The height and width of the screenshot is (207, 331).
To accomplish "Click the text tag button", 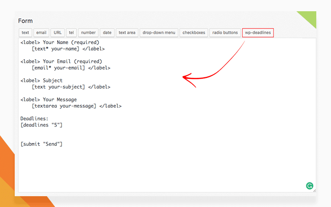I will click(x=26, y=33).
